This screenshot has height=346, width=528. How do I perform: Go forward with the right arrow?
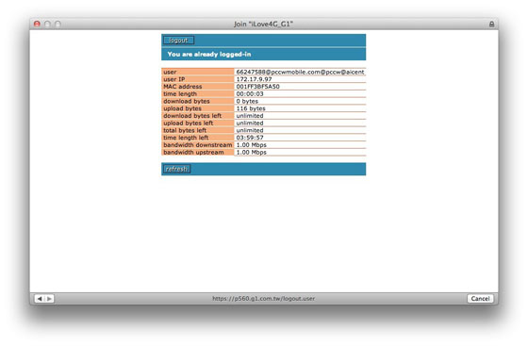click(x=49, y=299)
